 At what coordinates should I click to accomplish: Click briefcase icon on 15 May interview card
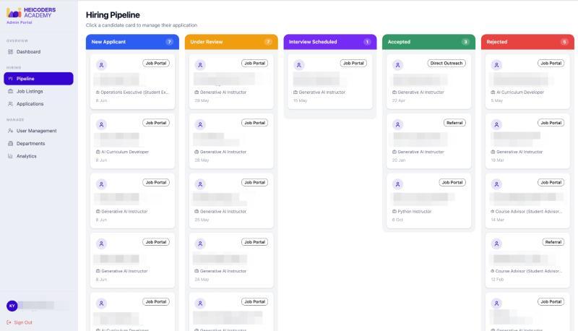coord(296,93)
